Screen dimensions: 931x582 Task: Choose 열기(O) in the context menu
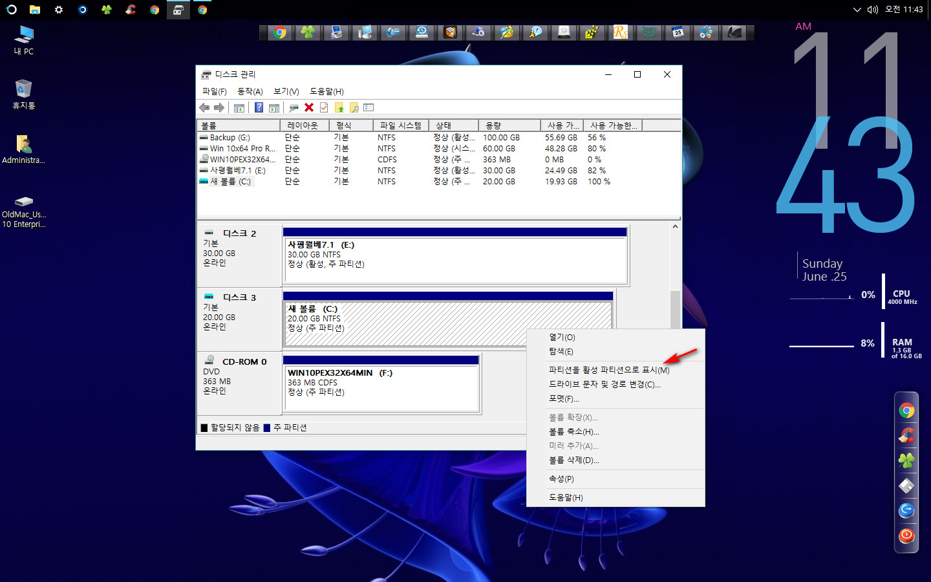[x=615, y=337]
